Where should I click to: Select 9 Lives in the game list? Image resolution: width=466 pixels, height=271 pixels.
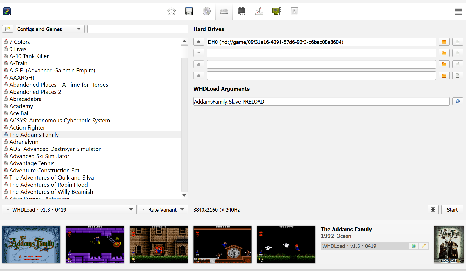pyautogui.click(x=92, y=49)
